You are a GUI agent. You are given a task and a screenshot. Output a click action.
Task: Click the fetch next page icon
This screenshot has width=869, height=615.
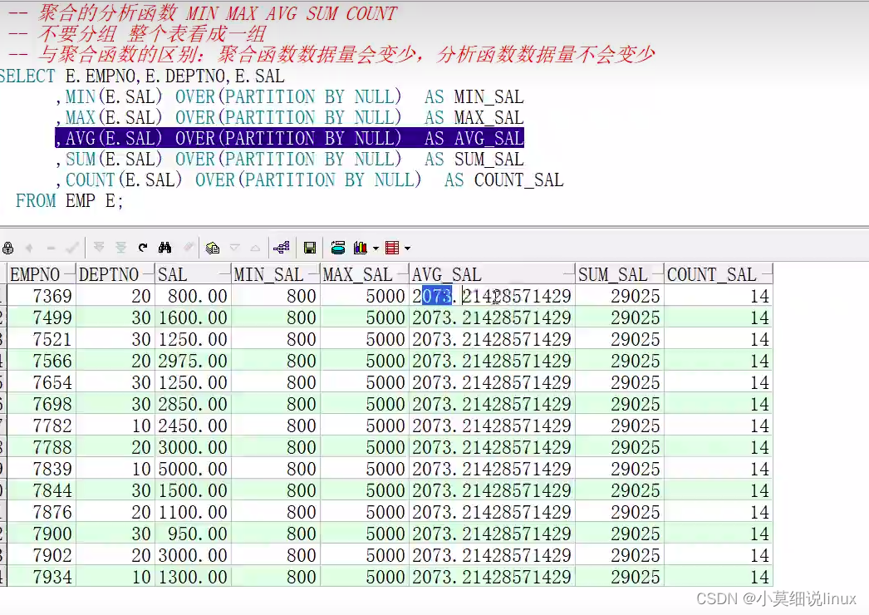pos(99,248)
